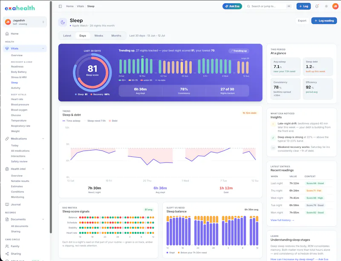Collapse the Health intel section chevron
The width and height of the screenshot is (341, 261).
pyautogui.click(x=43, y=169)
